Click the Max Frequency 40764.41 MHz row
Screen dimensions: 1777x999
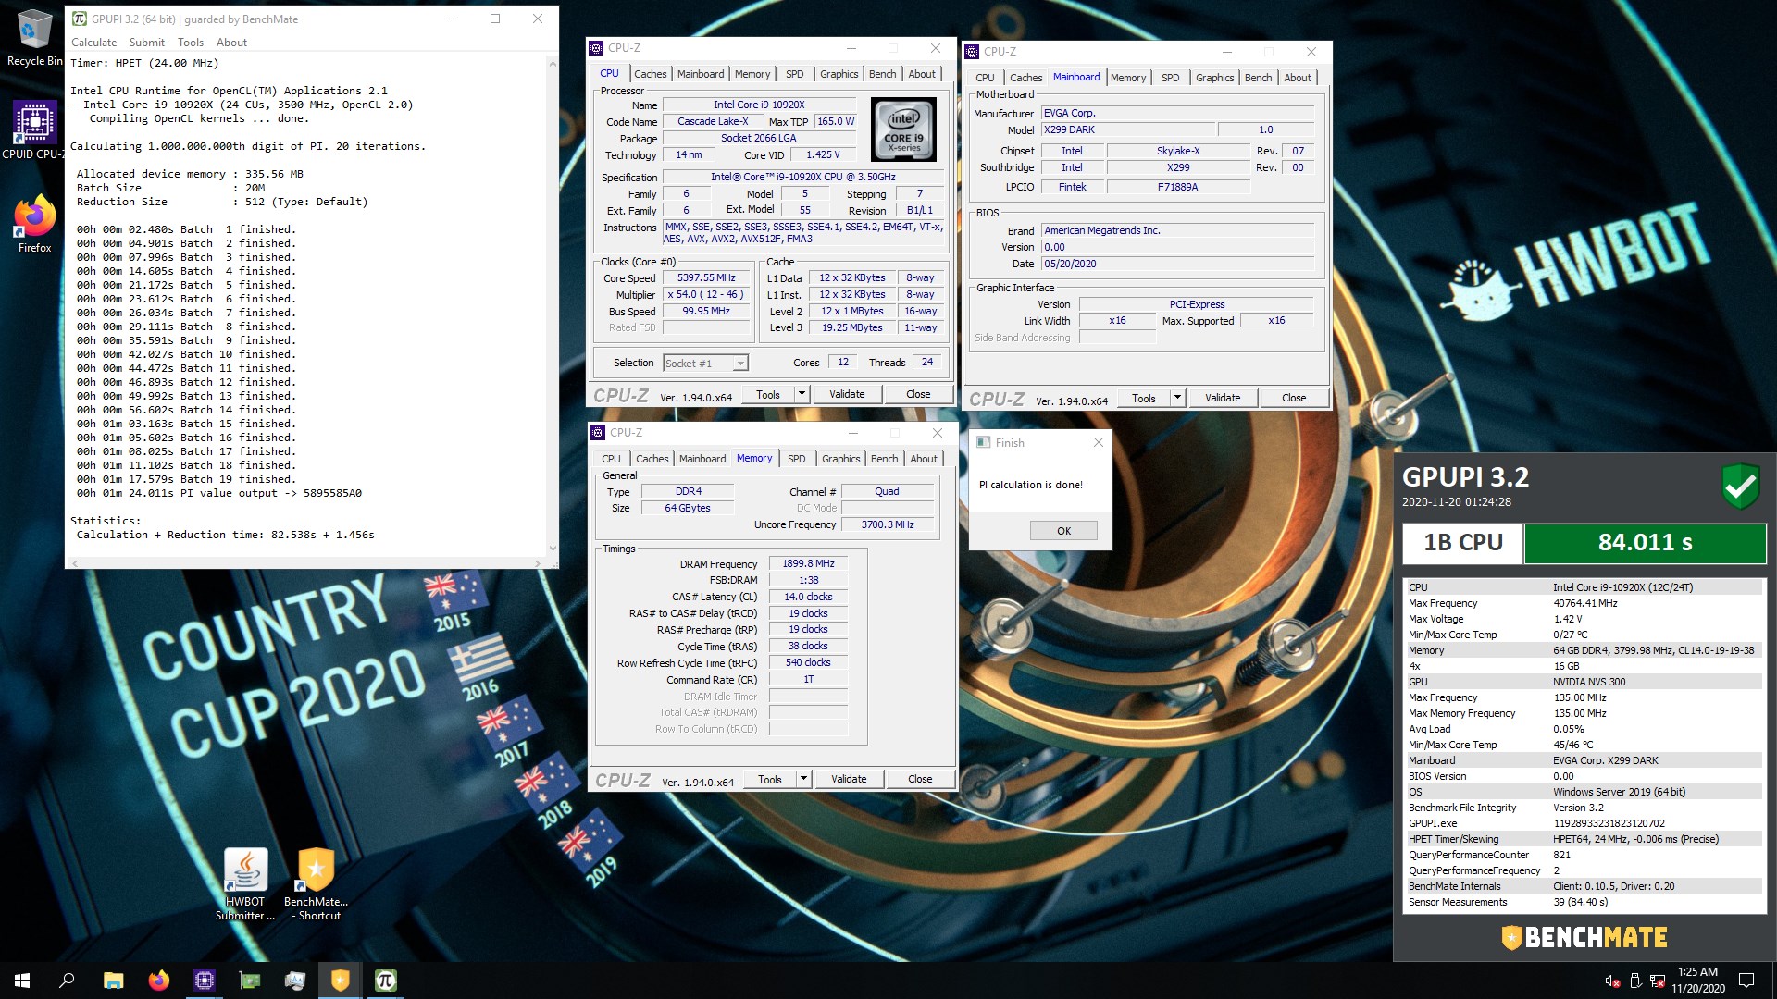pyautogui.click(x=1584, y=603)
